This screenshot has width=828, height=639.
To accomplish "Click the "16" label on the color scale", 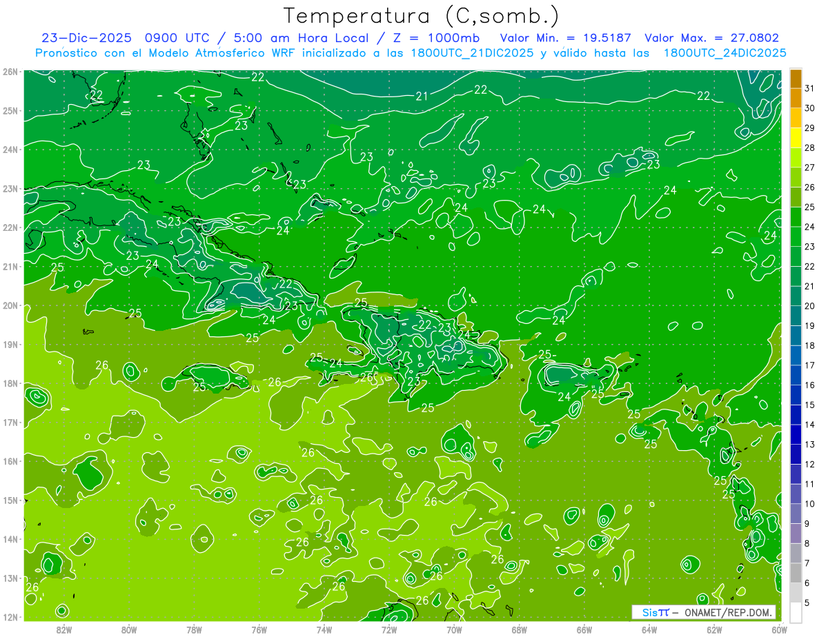I will pyautogui.click(x=810, y=385).
